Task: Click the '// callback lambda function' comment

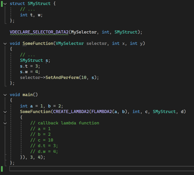Action: click(x=65, y=123)
